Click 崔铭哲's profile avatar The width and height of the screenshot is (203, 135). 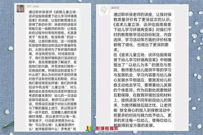(104, 10)
